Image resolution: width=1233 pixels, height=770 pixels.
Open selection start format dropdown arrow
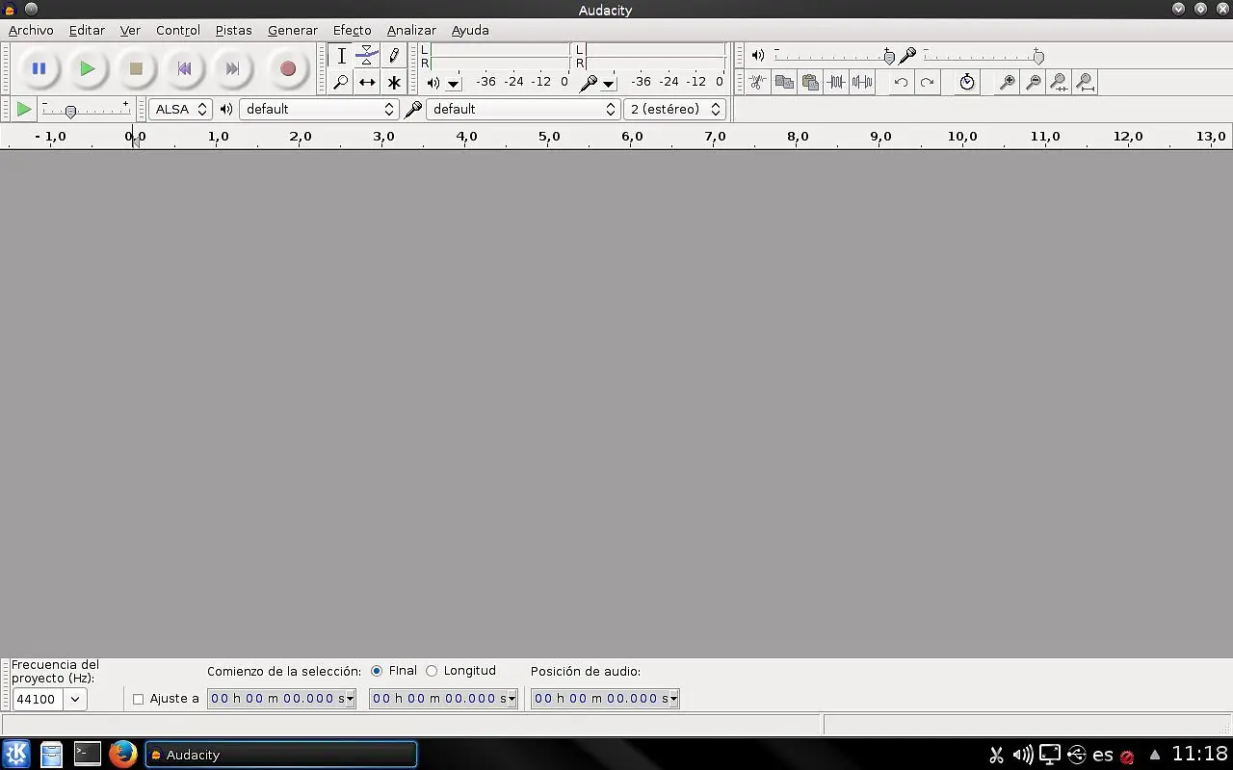click(351, 699)
